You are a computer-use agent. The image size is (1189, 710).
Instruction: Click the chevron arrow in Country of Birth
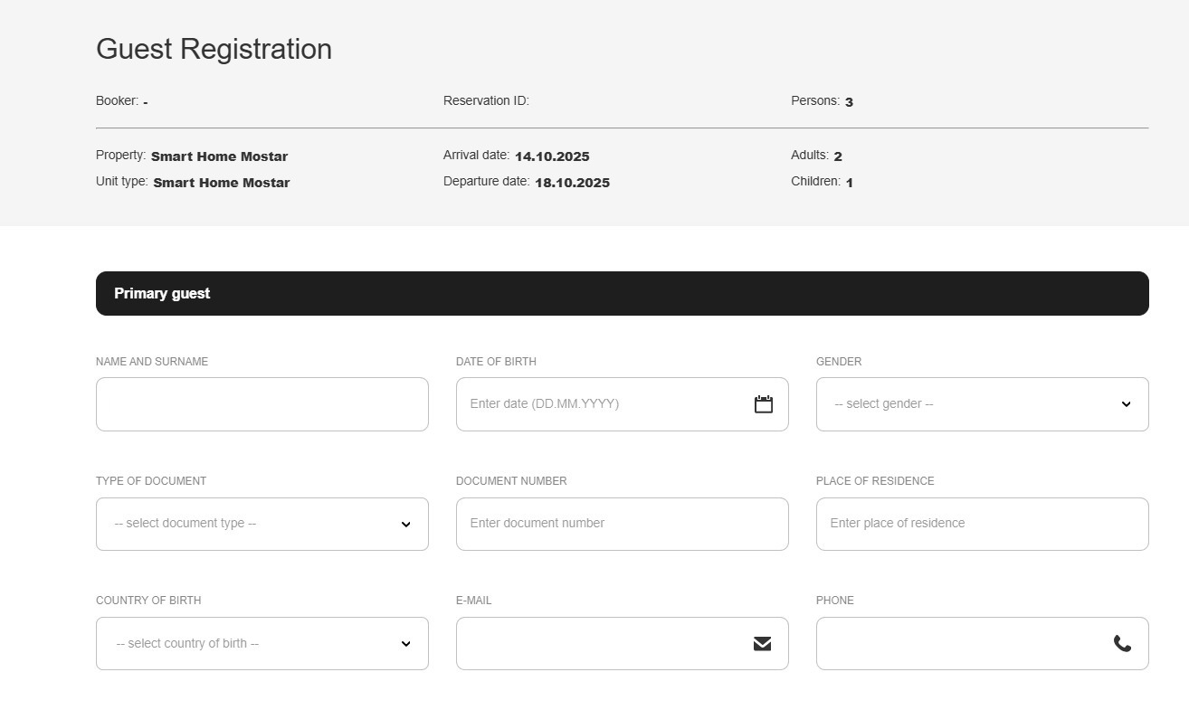pyautogui.click(x=405, y=644)
